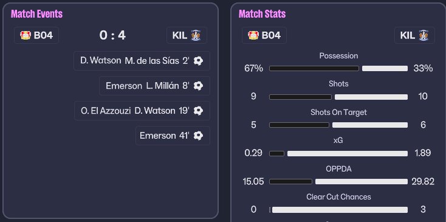446x222 pixels.
Task: Click the goal ball icon at 8'
Action: pyautogui.click(x=198, y=86)
